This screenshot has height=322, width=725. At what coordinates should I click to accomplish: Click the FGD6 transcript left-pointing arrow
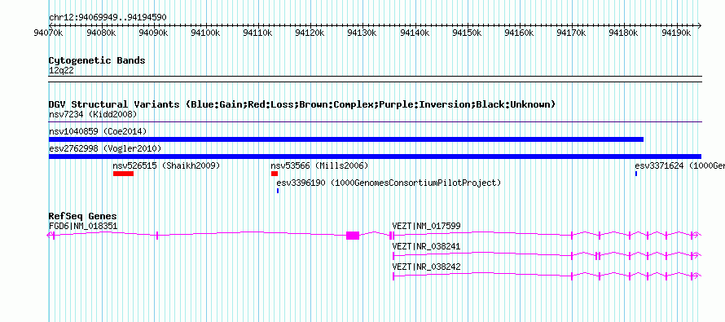coord(51,235)
